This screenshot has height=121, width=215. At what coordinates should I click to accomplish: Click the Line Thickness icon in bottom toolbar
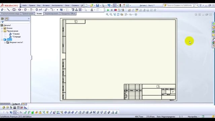click(x=14, y=108)
